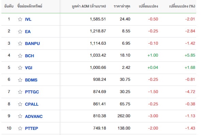The width and height of the screenshot is (203, 135).
Task: Star the PTTGC stock row
Action: (20, 92)
